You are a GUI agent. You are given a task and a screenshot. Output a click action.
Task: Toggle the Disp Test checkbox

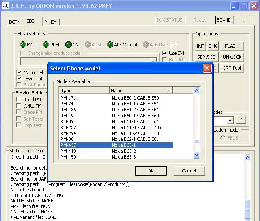tap(19, 125)
